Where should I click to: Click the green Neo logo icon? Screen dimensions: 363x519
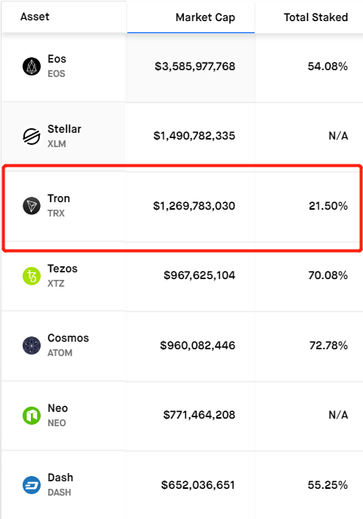point(32,416)
